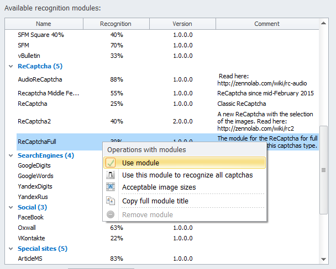Choose Use module in context menu
336x269 pixels.
point(185,163)
